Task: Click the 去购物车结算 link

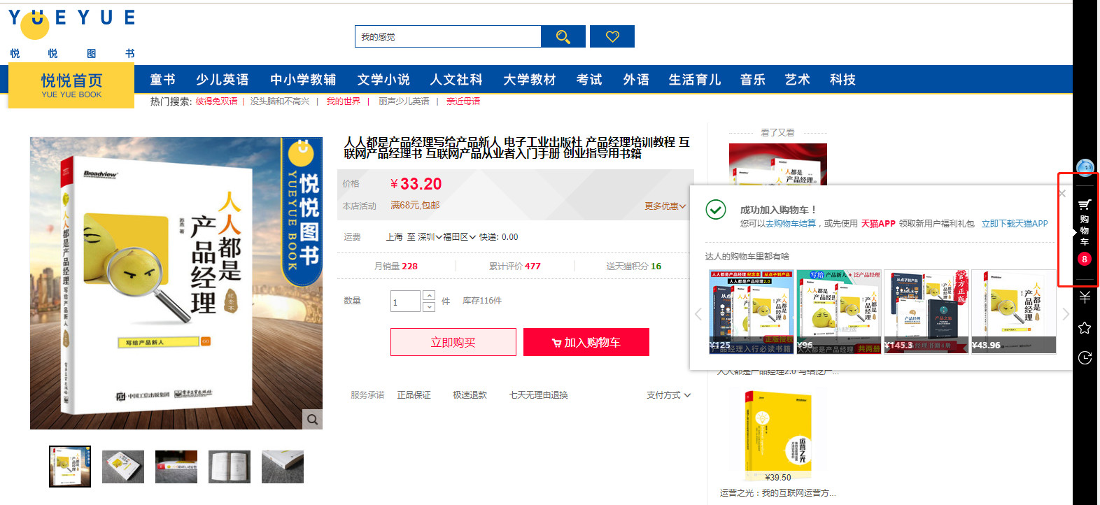Action: [791, 224]
